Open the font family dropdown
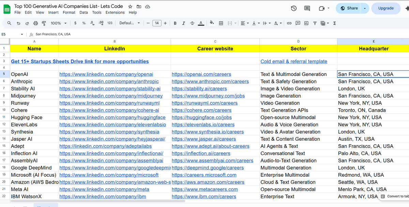Viewport: 409px width, 207px height. [130, 23]
